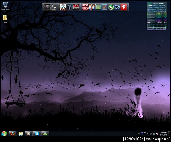The width and height of the screenshot is (171, 142).
Task: Click the EN language indicator in the tray
Action: coord(139,133)
